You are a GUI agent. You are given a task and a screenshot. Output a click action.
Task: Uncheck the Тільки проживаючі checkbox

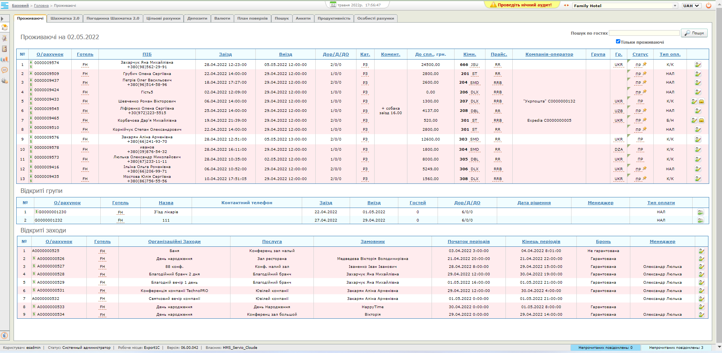click(618, 42)
